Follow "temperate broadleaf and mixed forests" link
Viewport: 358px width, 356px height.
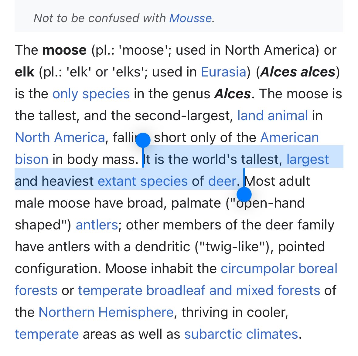199,290
